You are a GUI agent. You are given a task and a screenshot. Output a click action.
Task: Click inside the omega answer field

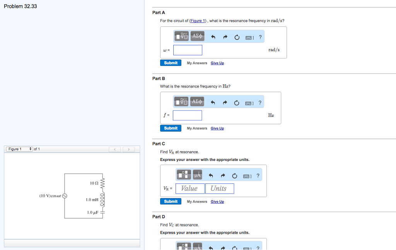[188, 50]
